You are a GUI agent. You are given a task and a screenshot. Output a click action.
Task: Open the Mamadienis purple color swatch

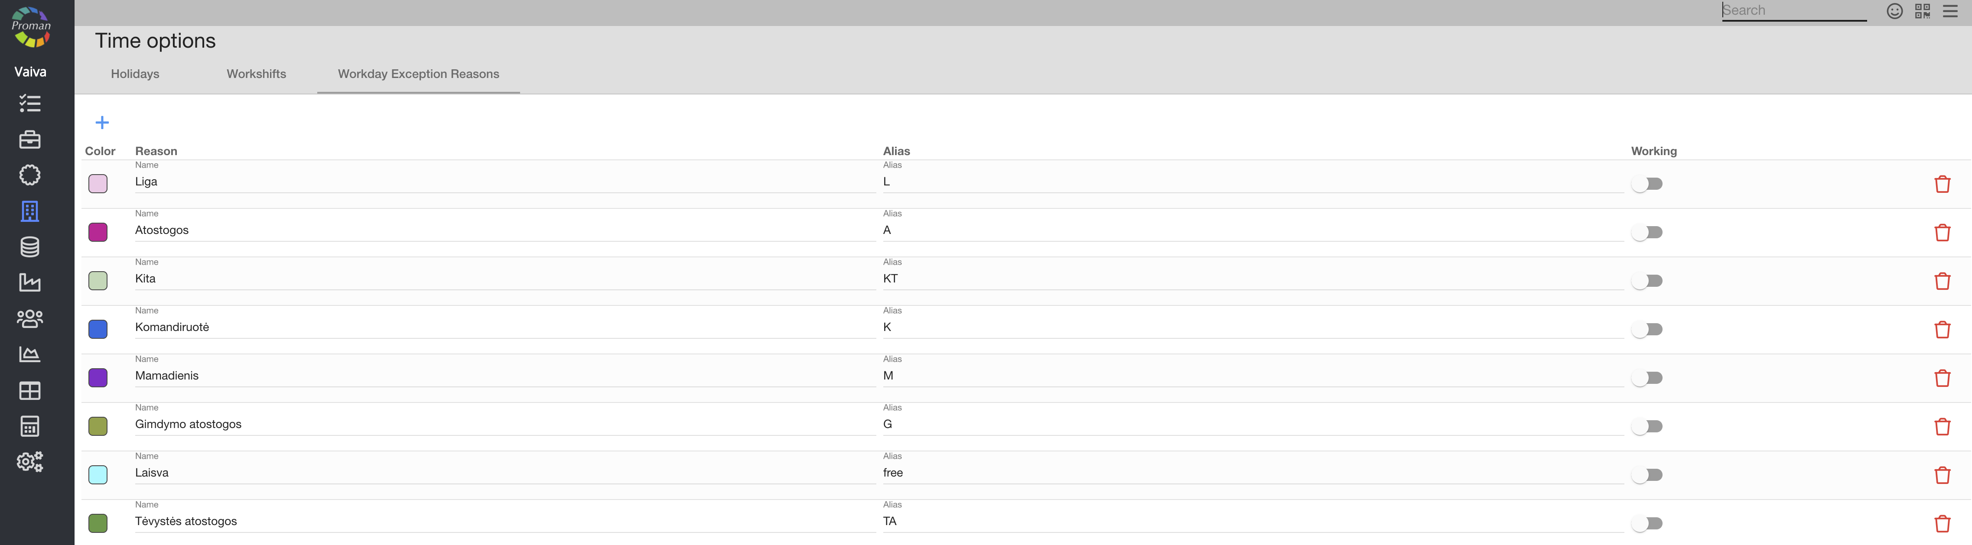98,377
